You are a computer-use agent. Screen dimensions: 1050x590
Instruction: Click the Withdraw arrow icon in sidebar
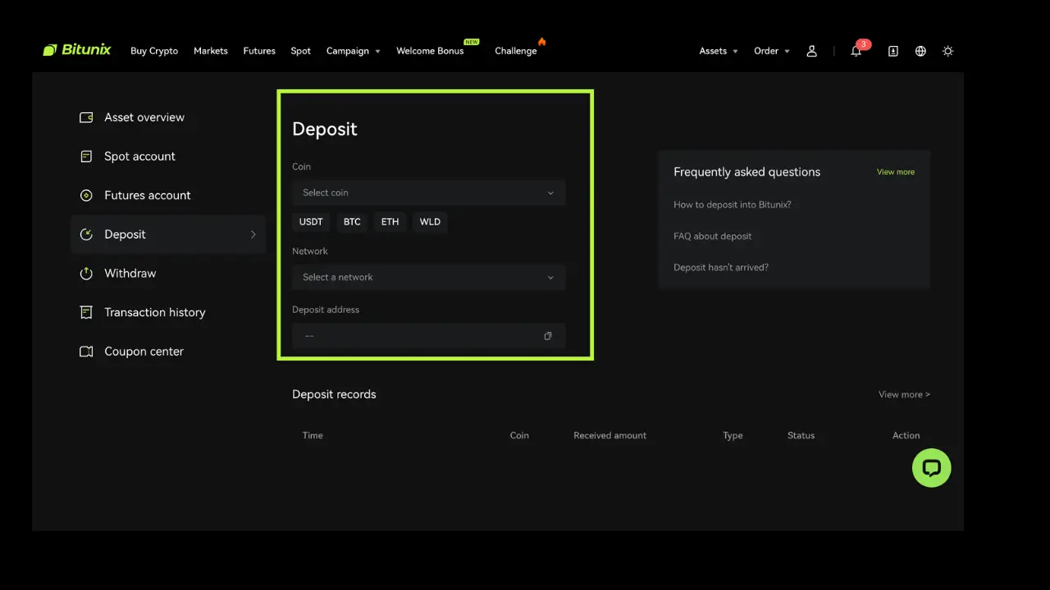(86, 273)
